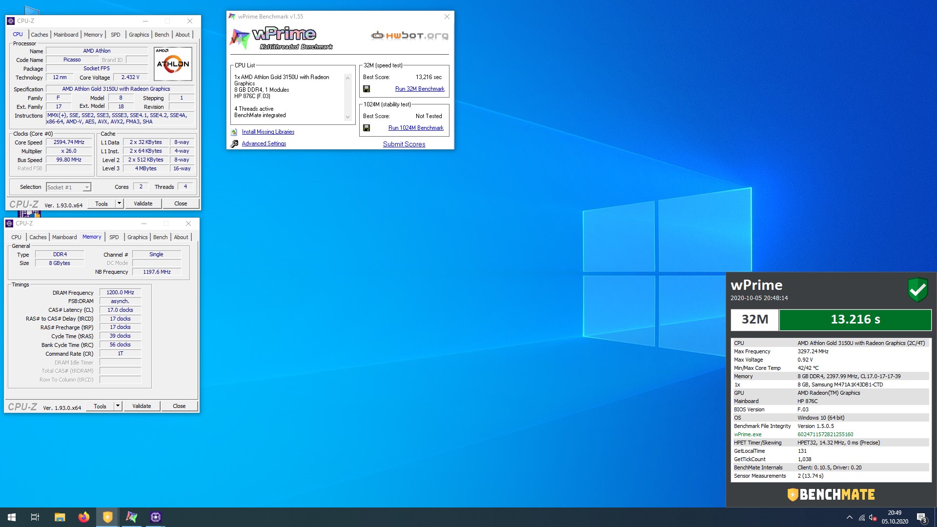Switch to Mainboard tab in upper CPU-Z window
The width and height of the screenshot is (937, 527).
66,35
